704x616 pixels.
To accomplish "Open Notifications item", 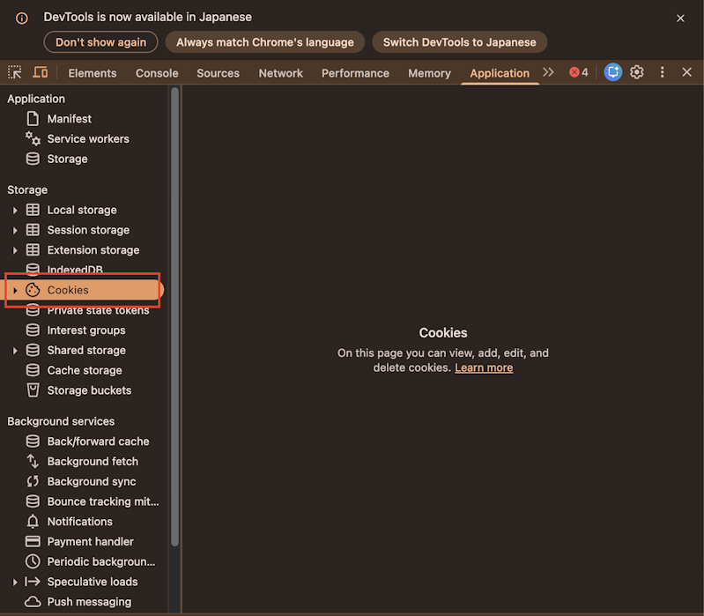I will pyautogui.click(x=79, y=522).
